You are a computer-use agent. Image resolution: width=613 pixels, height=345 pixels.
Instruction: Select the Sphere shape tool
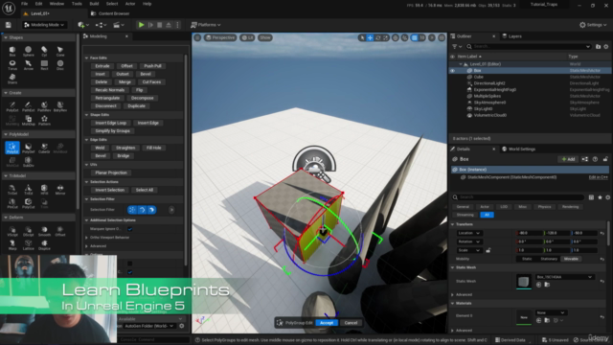coord(28,51)
